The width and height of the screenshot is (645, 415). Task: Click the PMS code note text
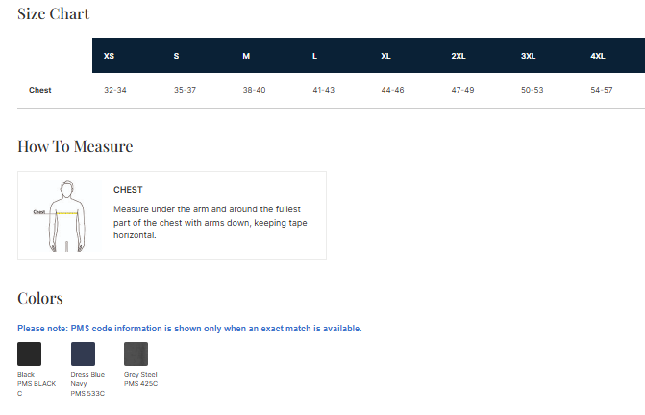click(x=189, y=329)
